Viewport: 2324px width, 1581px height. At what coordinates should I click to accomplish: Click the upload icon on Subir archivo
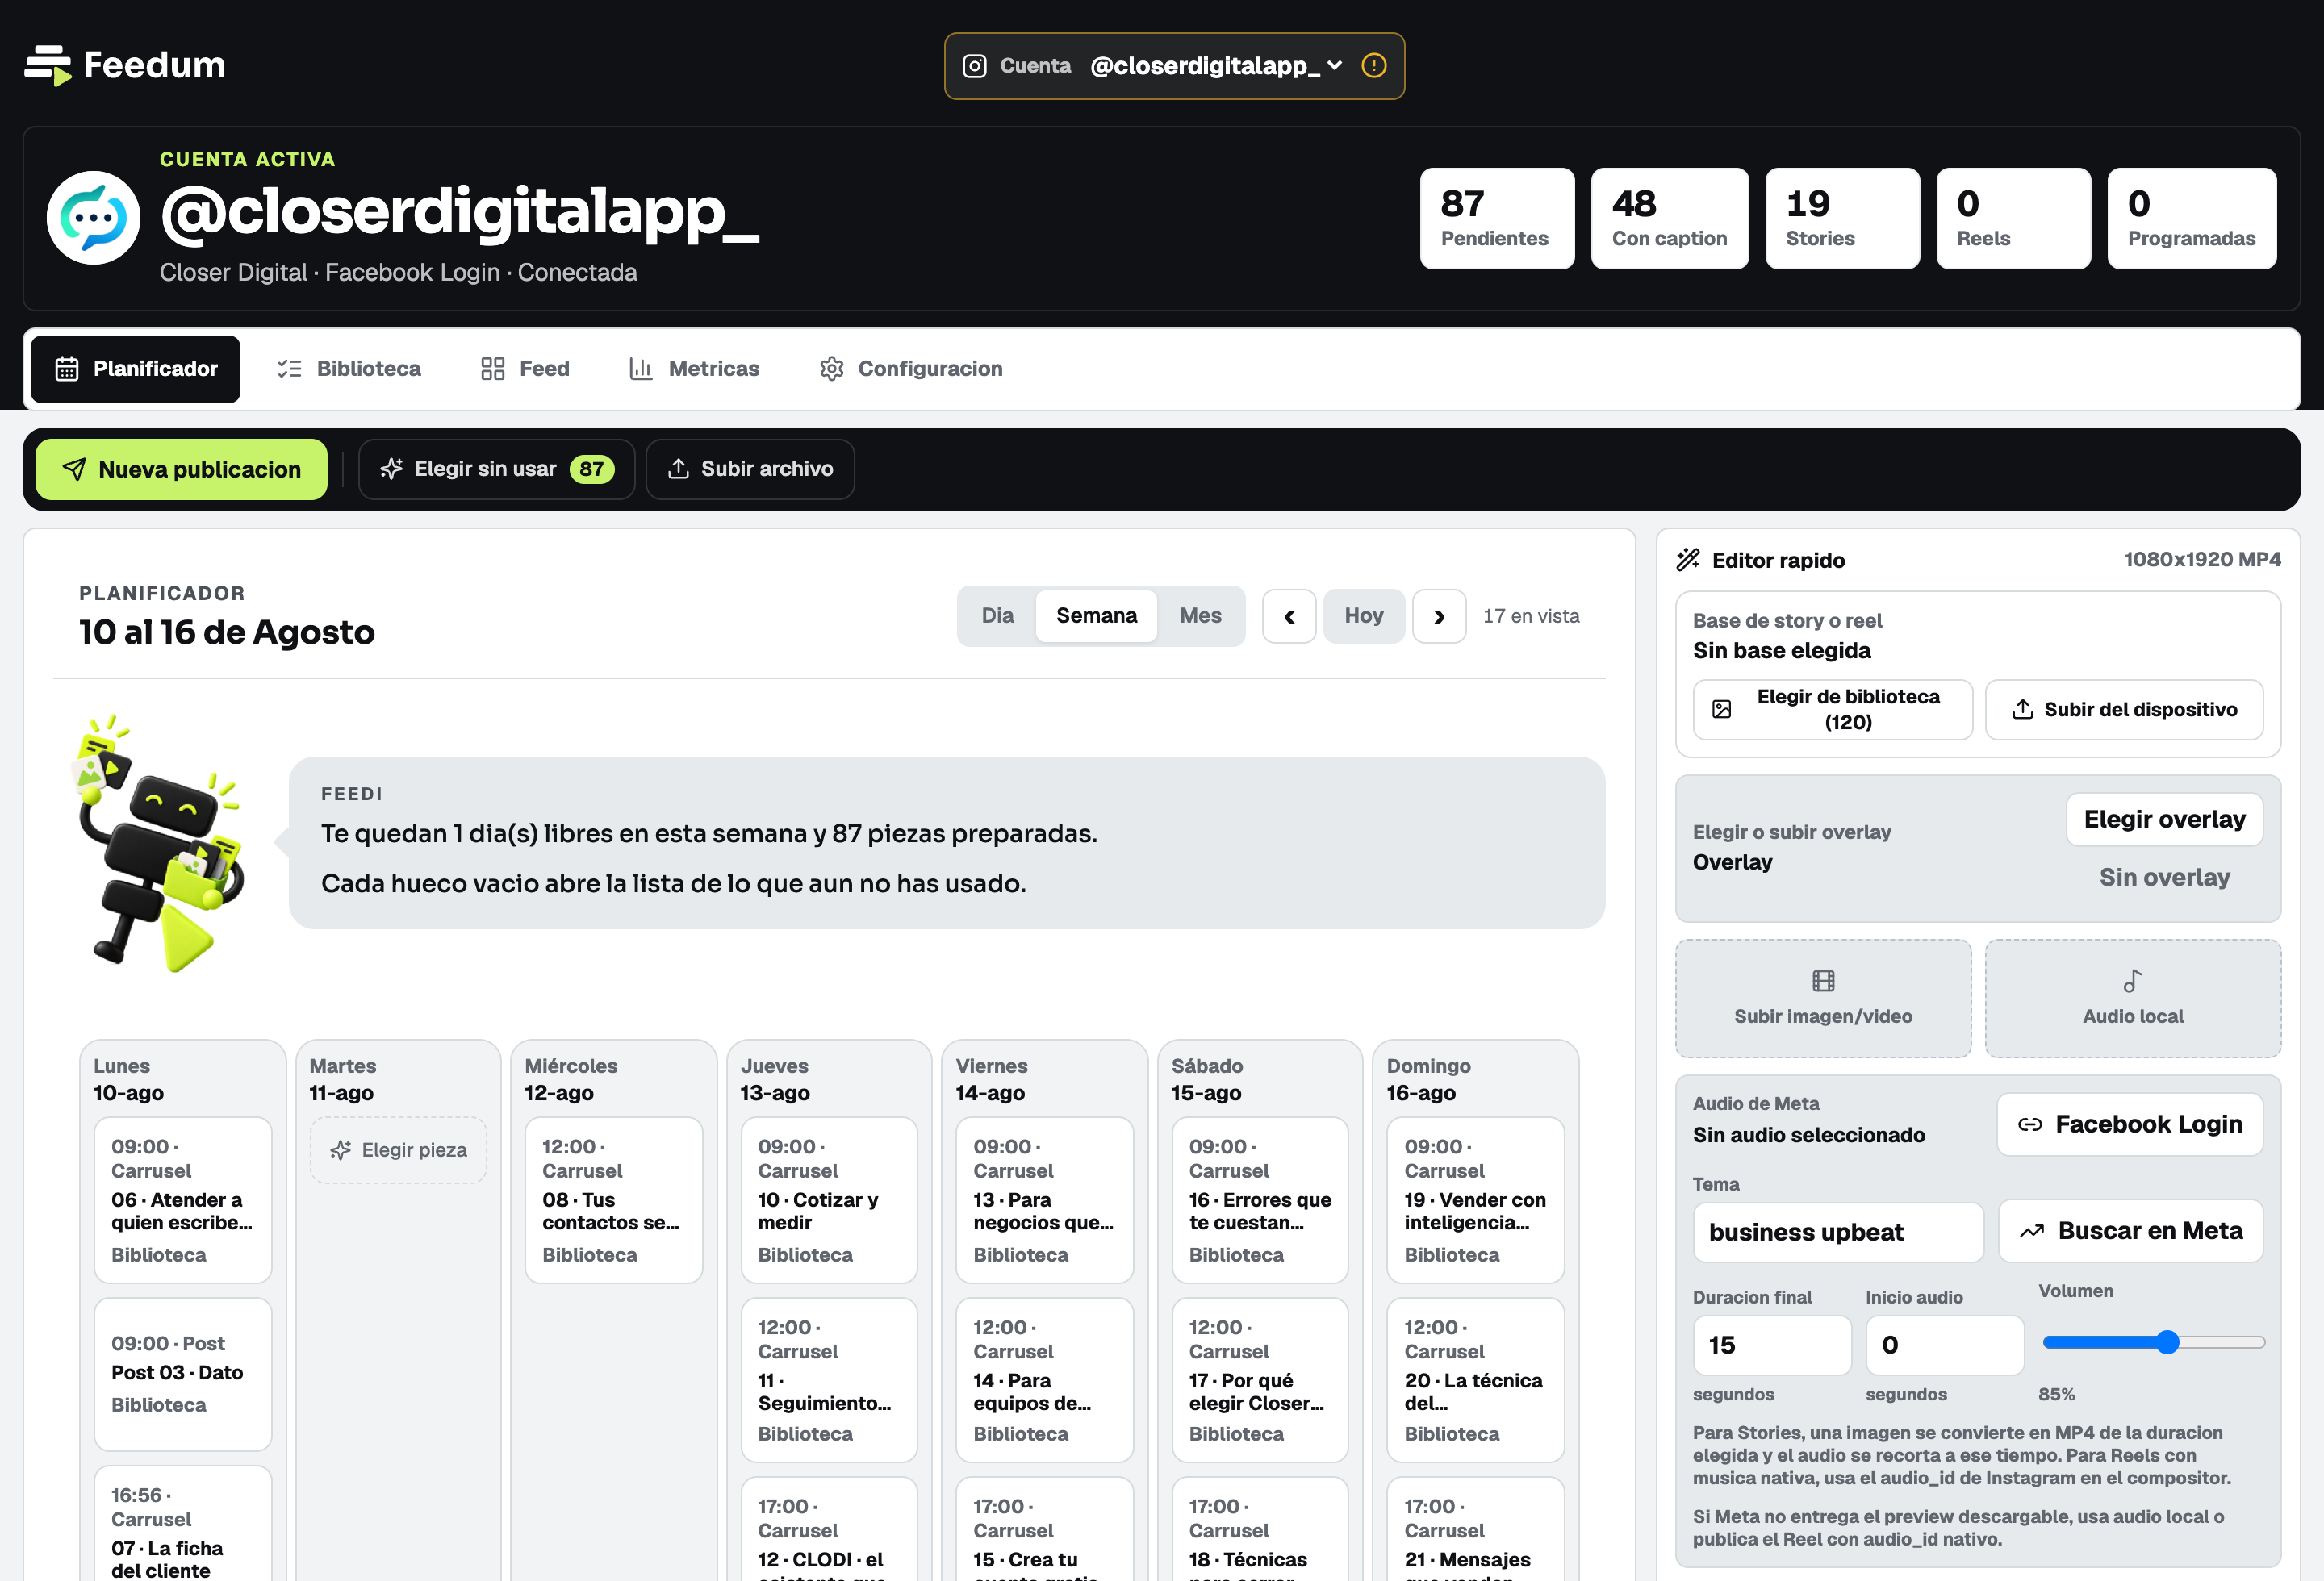coord(679,469)
